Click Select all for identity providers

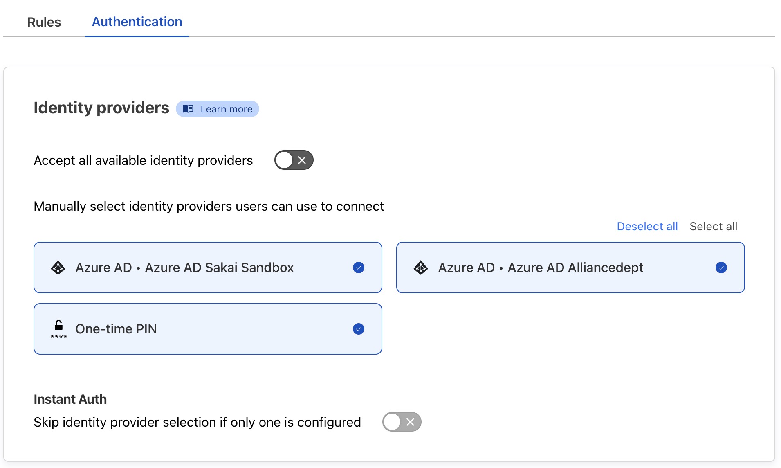point(713,226)
